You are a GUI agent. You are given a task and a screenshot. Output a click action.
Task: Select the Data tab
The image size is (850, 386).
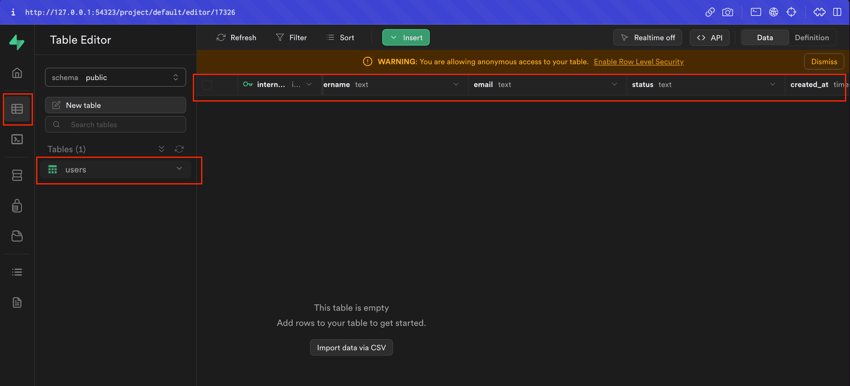pos(764,38)
